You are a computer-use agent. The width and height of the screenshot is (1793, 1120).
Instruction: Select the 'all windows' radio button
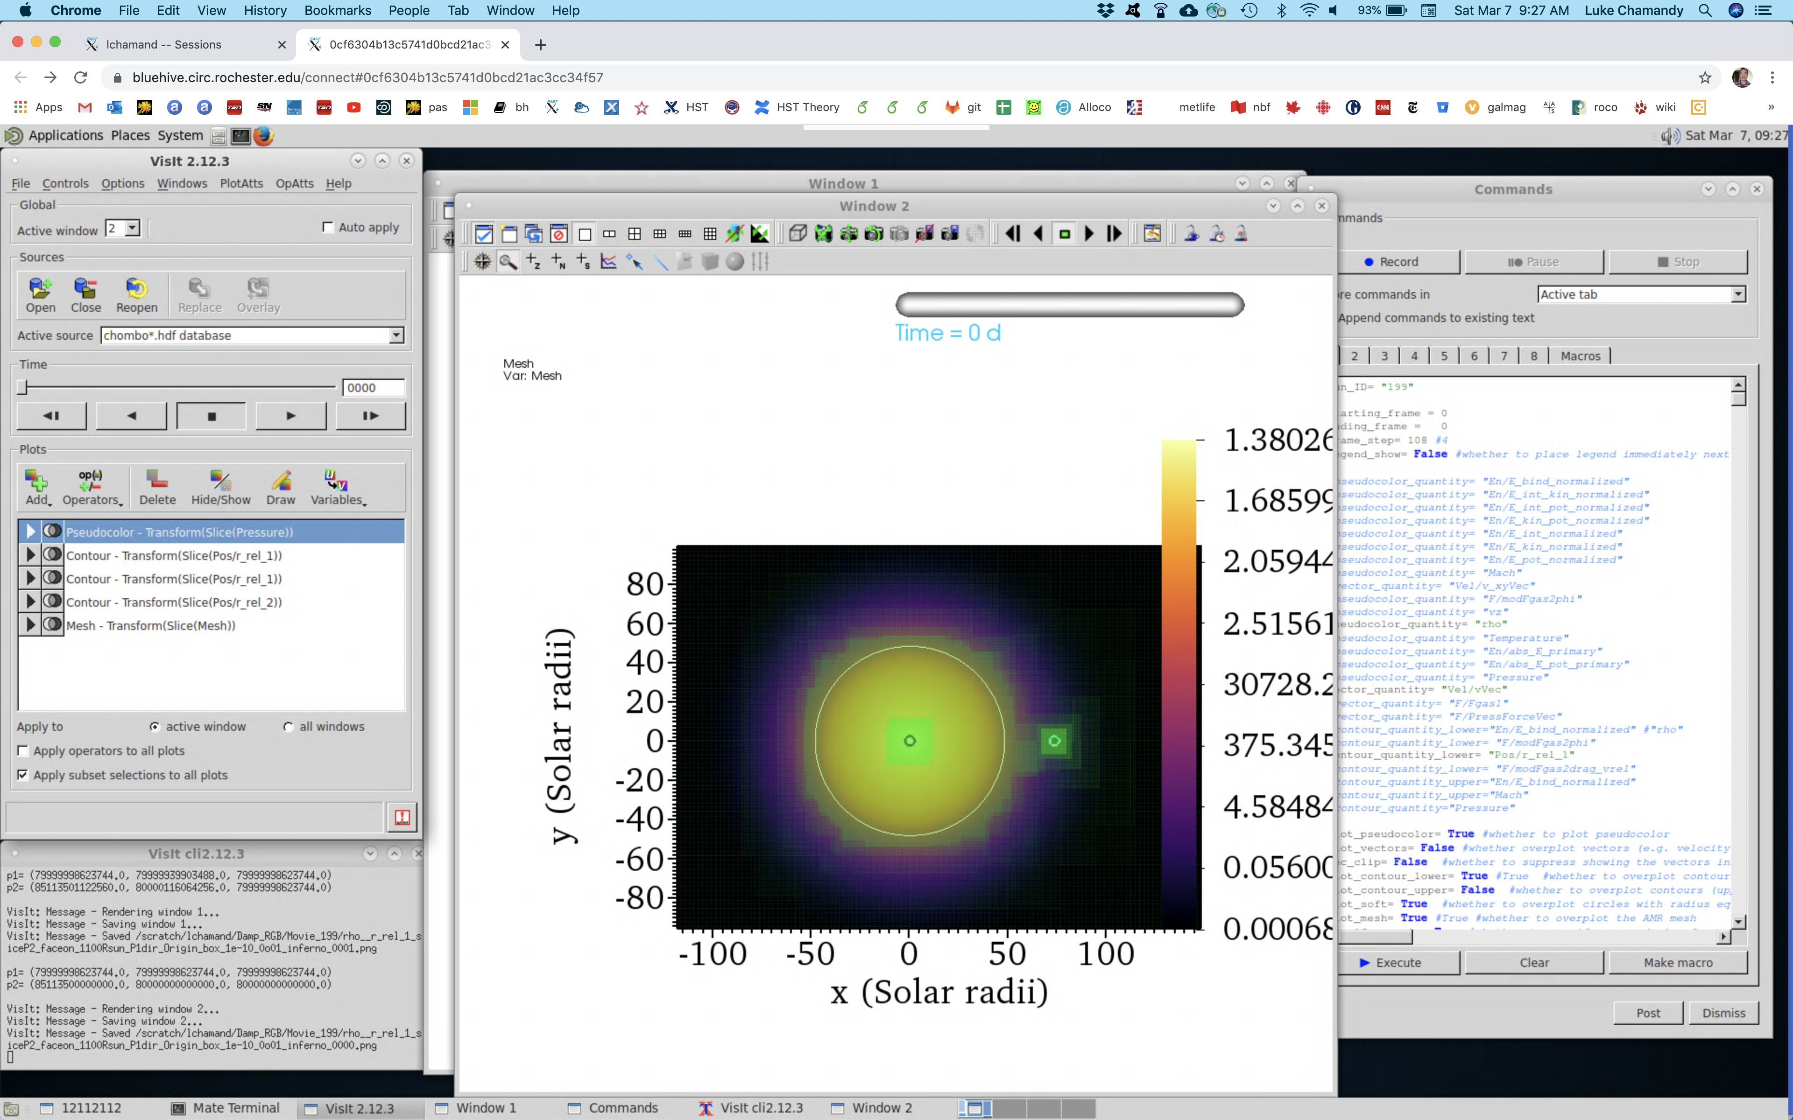288,727
